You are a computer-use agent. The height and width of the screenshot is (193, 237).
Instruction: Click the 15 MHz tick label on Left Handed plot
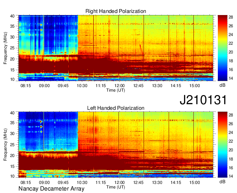click(x=13, y=166)
